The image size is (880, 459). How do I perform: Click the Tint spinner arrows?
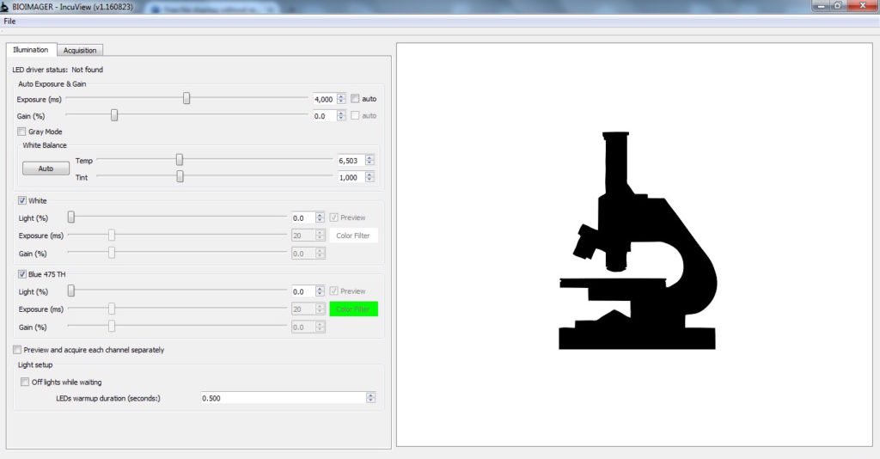click(370, 177)
